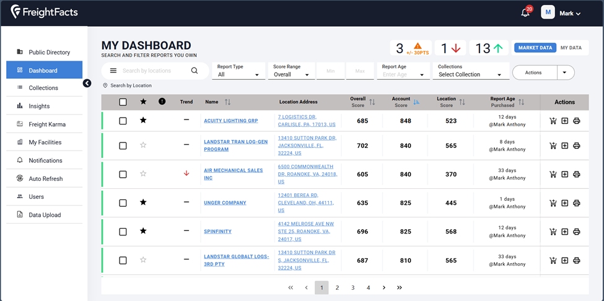Add Unger Company to a collection
This screenshot has height=301, width=604.
click(x=565, y=203)
